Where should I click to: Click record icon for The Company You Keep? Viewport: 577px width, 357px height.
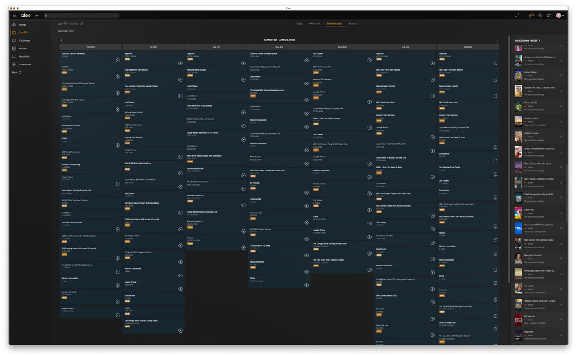(307, 255)
